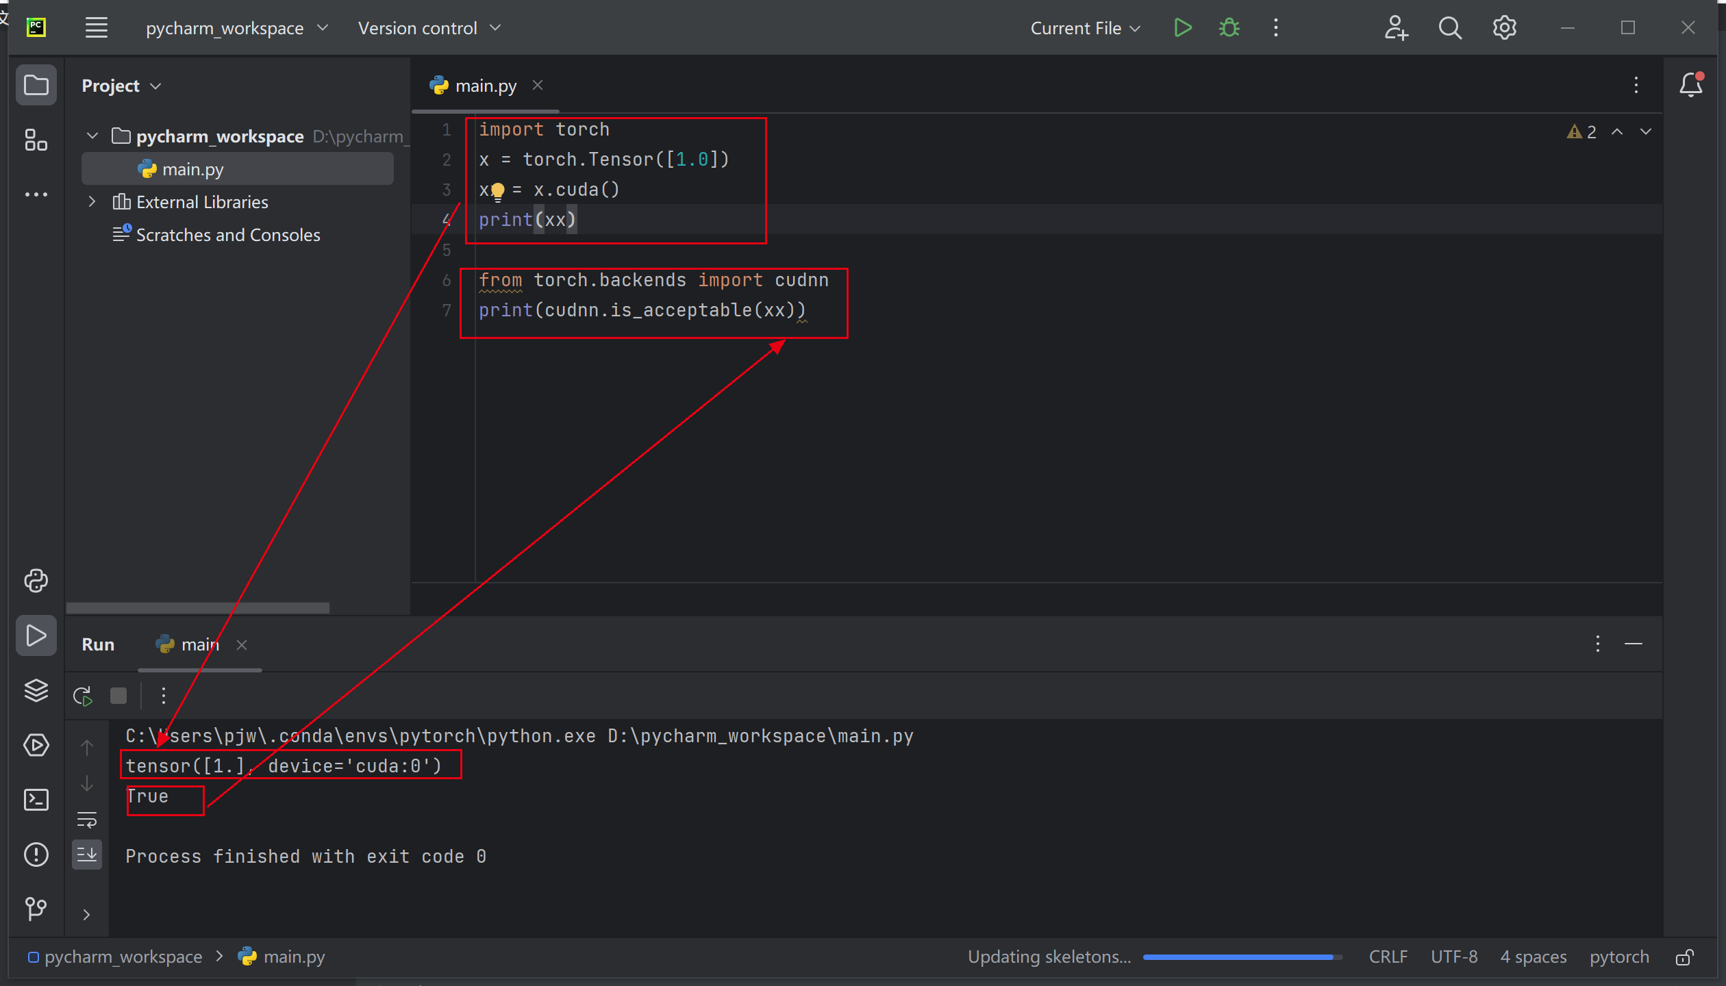Expand the External Libraries tree node

point(92,202)
